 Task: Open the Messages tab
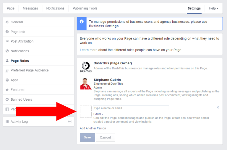(30, 8)
